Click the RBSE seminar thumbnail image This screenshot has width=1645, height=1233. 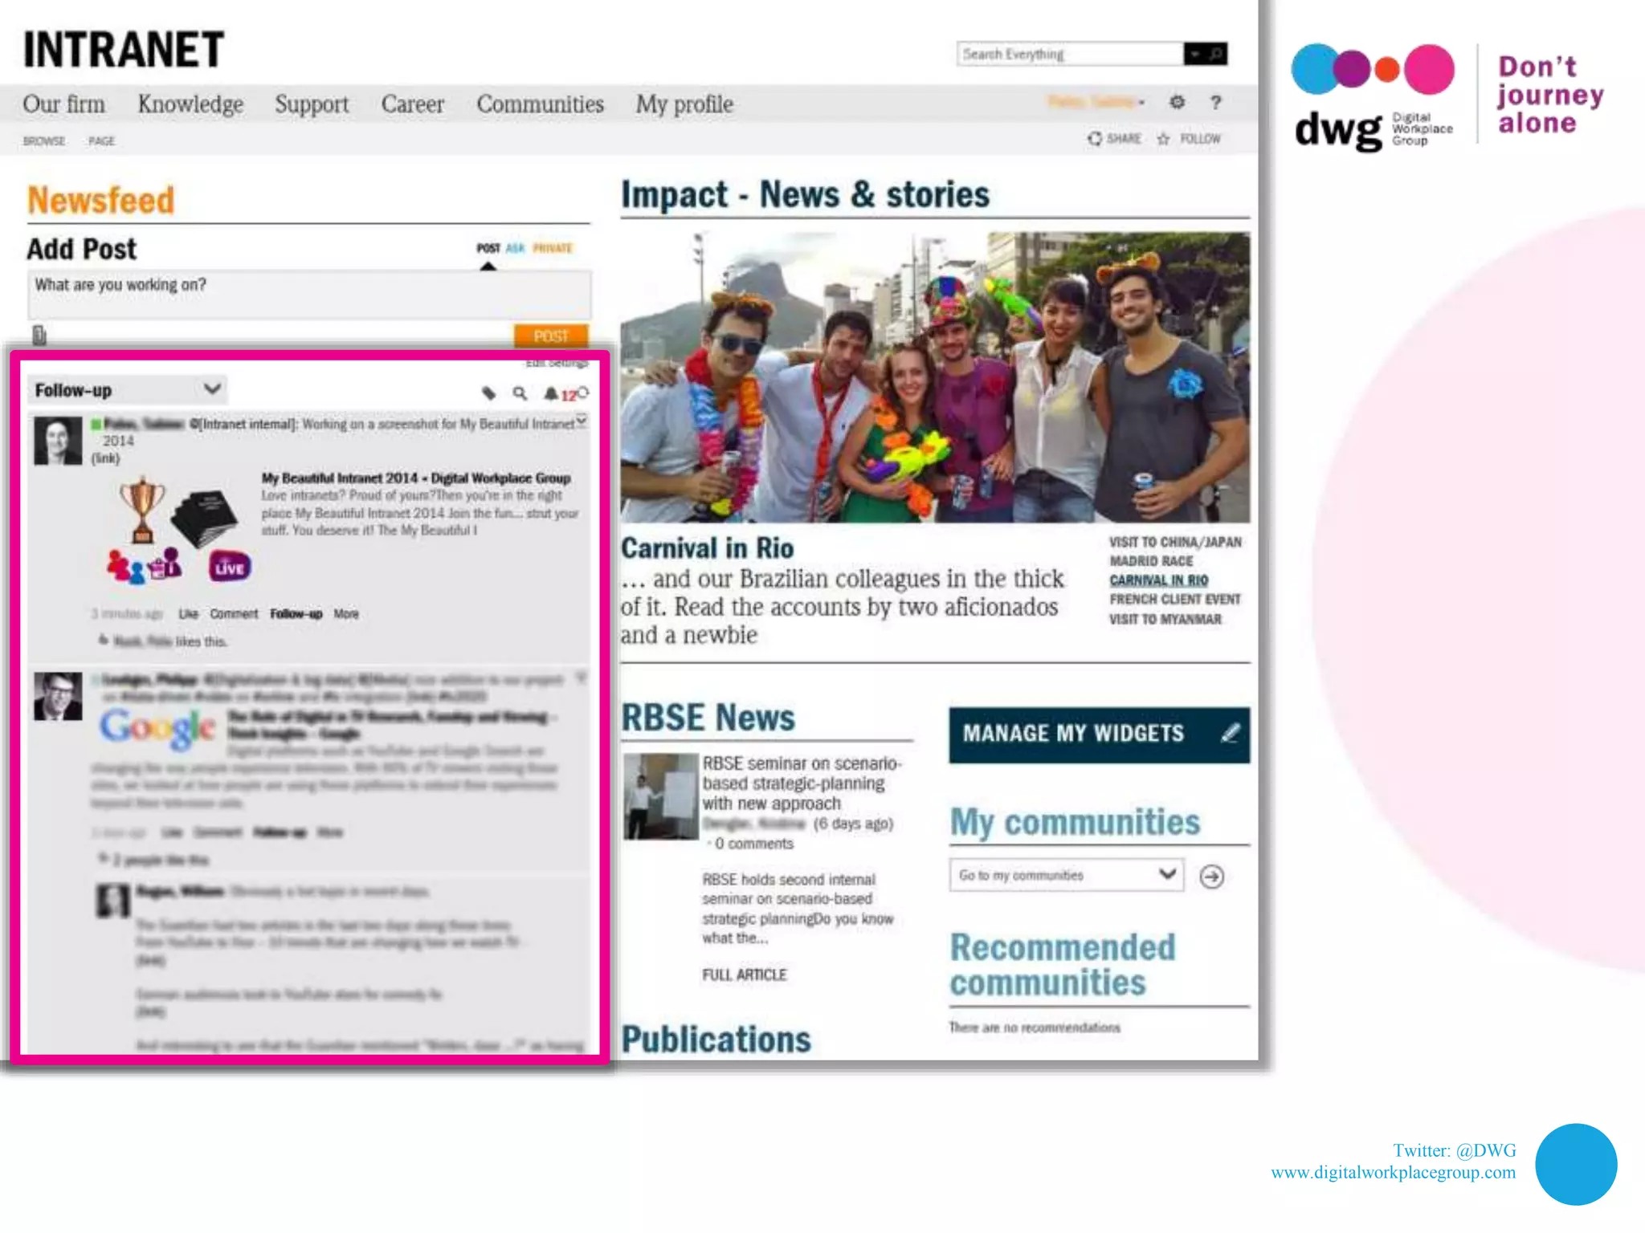[661, 796]
